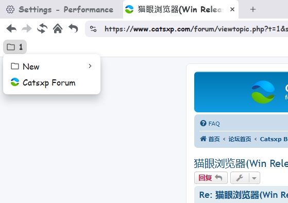Click the settings gear tab icon
The image size is (288, 203).
[10, 9]
